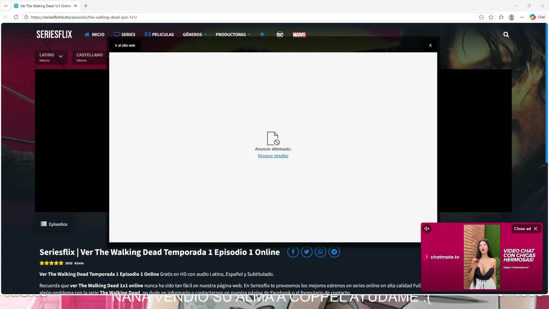Open the INICIO home menu item
The height and width of the screenshot is (309, 549).
click(x=94, y=34)
